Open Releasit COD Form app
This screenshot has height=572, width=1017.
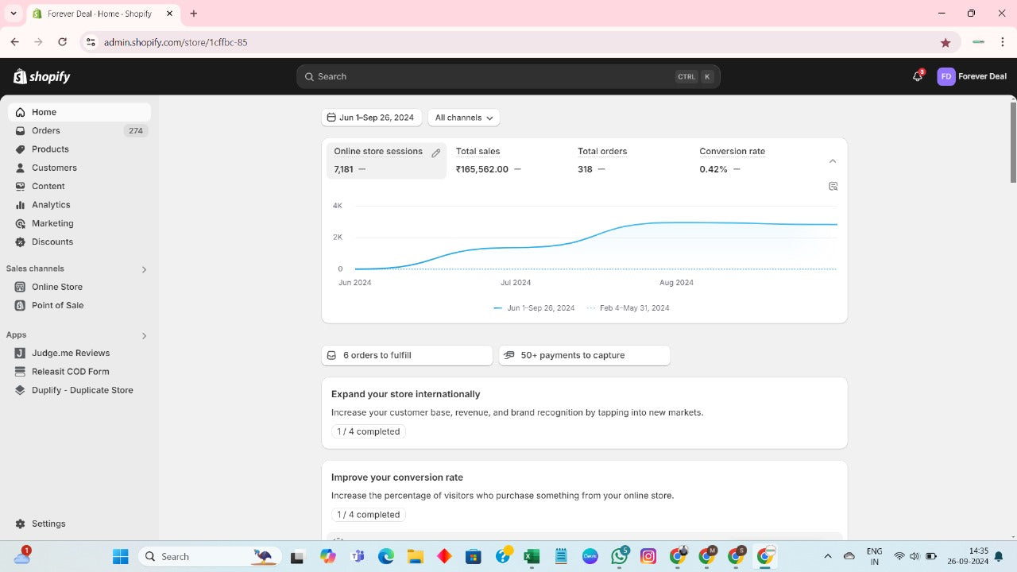pyautogui.click(x=70, y=371)
